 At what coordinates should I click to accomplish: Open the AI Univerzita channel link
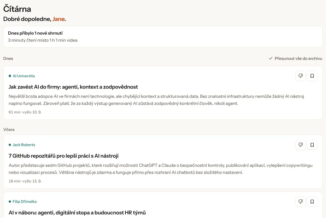[x=24, y=76]
